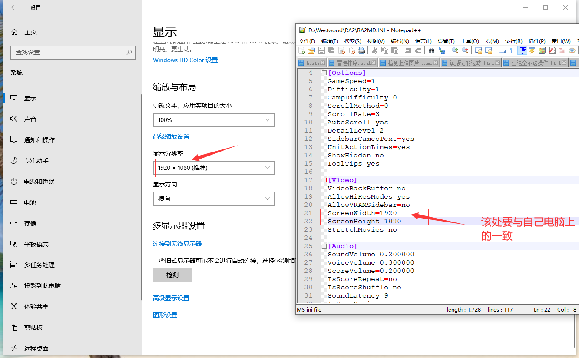Image resolution: width=579 pixels, height=358 pixels.
Task: Open the scaling 100% dropdown
Action: coord(213,120)
